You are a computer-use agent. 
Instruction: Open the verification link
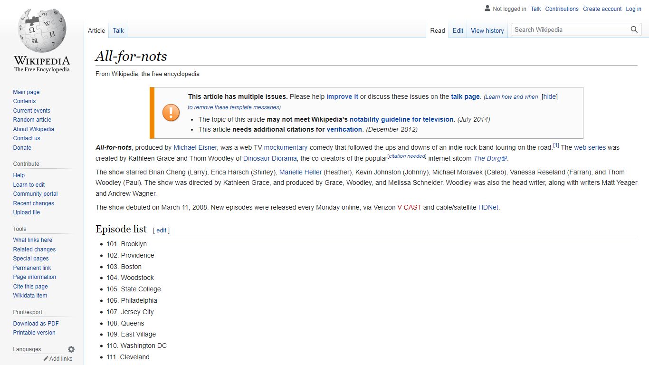tap(344, 129)
